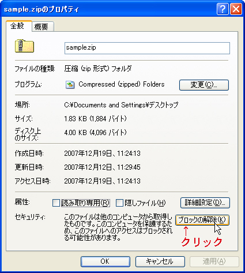
Task: Open 詳細設定(D)... attribute settings
Action: tap(205, 203)
